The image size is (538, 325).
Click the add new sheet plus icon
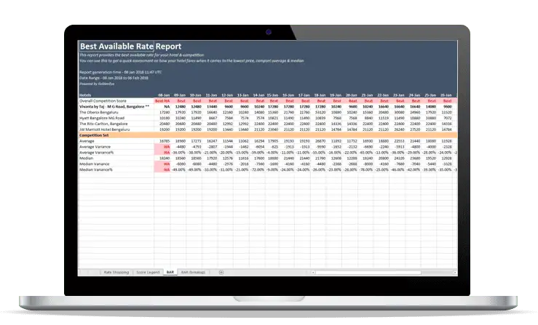(x=221, y=272)
